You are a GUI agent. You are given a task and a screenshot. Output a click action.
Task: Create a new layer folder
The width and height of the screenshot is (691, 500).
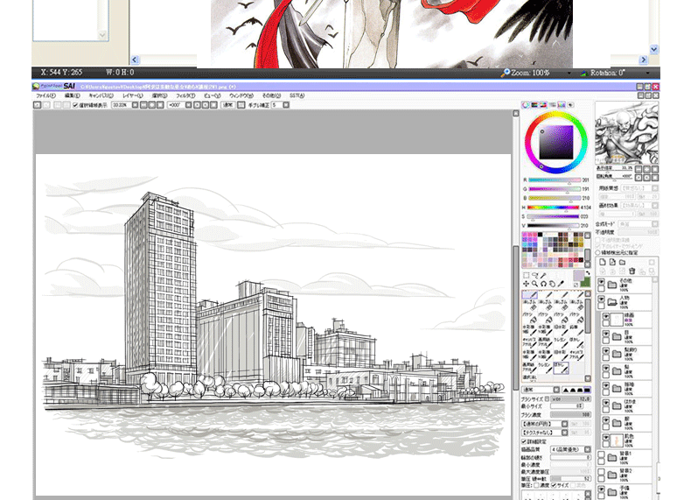622,262
